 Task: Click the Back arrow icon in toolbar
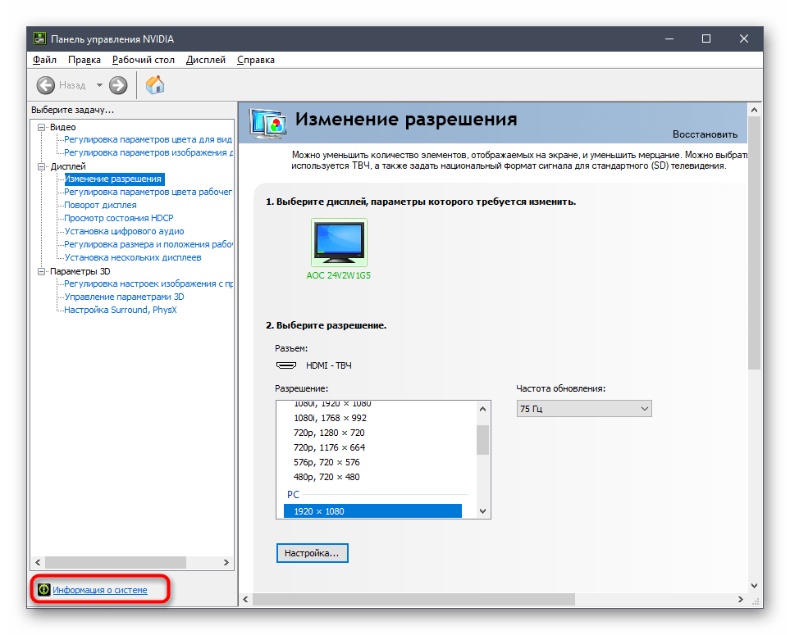point(46,85)
